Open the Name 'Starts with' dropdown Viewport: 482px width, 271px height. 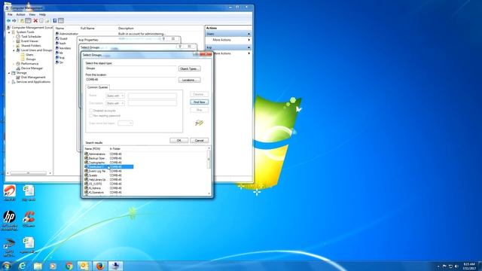click(x=115, y=96)
